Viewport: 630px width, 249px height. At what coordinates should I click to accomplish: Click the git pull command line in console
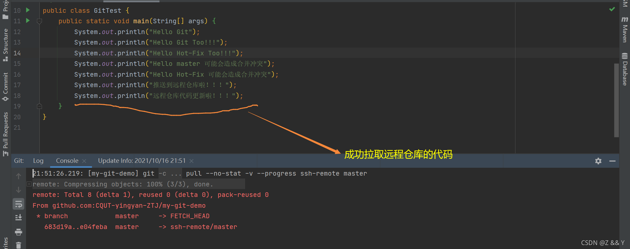click(x=199, y=173)
